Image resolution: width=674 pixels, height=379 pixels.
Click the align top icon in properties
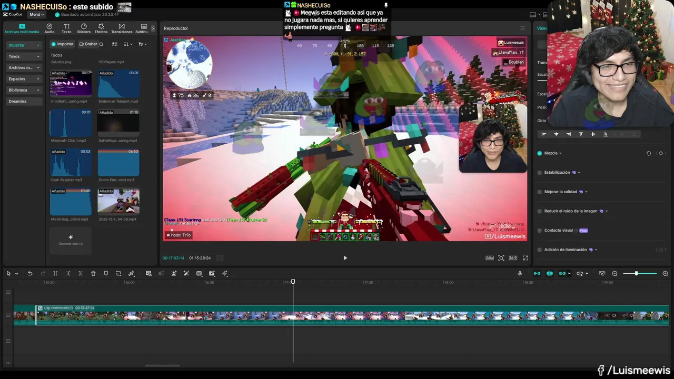[581, 134]
